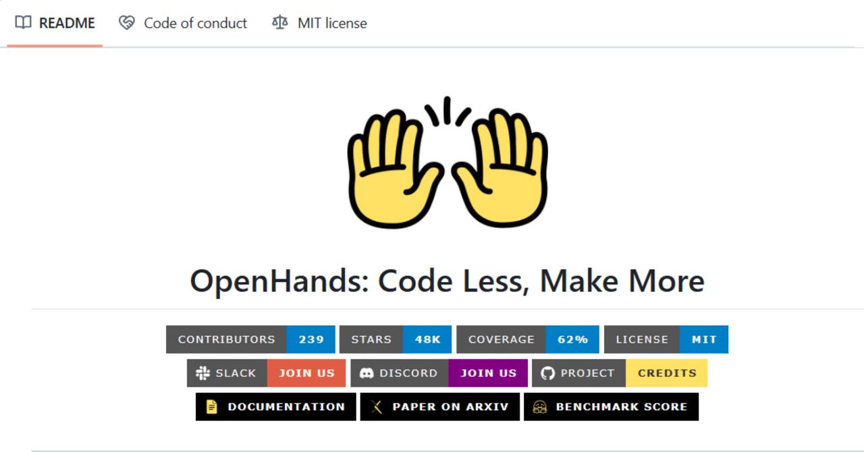
Task: Click the scales icon next to MIT license
Action: tap(279, 22)
